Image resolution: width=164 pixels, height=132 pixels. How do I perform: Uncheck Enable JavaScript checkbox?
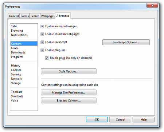pos(42,42)
